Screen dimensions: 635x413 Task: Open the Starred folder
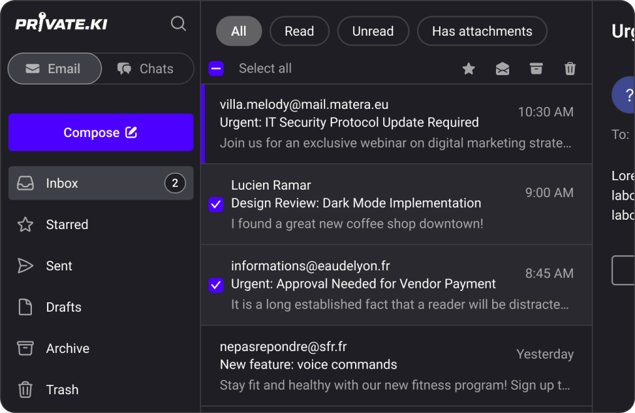point(66,225)
